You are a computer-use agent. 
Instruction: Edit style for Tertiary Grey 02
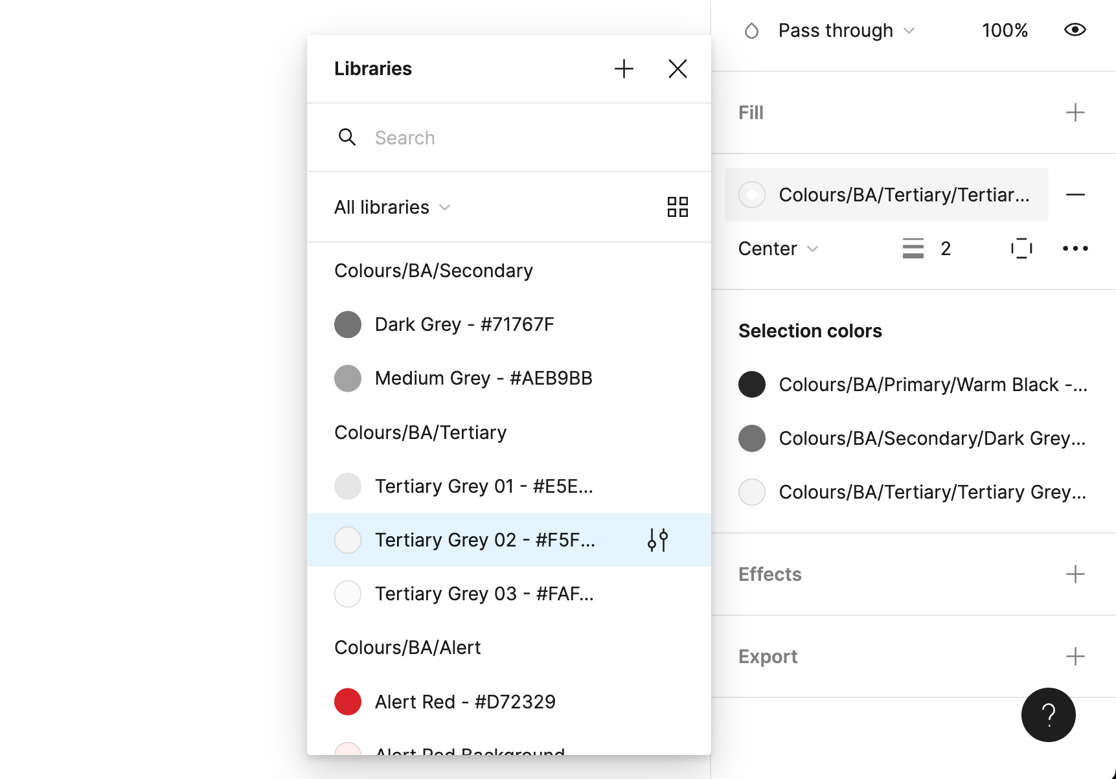[657, 539]
